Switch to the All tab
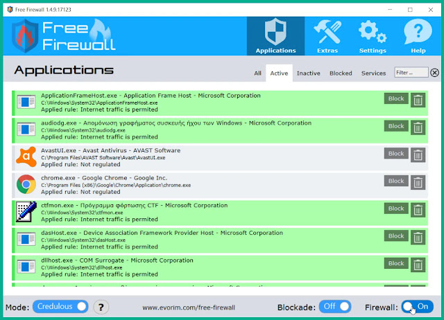 click(x=257, y=73)
